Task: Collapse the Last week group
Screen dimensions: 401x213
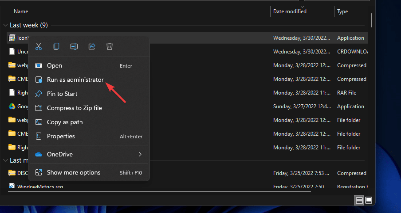Action: tap(5, 25)
